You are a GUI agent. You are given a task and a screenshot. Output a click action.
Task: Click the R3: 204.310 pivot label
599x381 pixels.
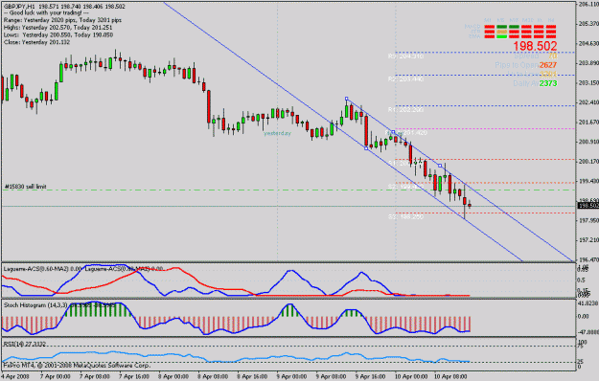405,56
